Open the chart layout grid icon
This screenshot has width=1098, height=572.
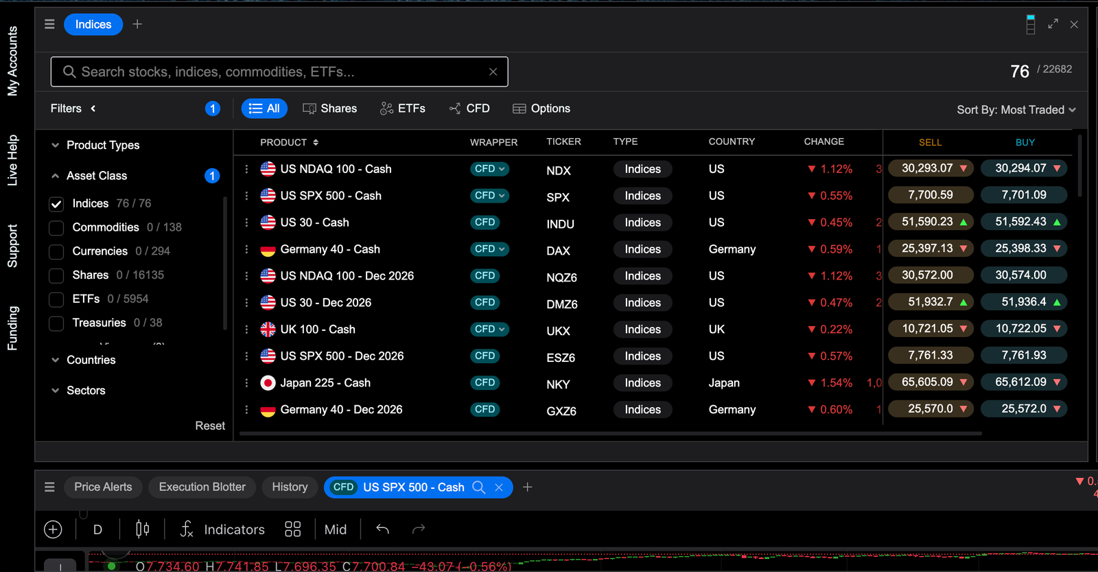coord(293,529)
